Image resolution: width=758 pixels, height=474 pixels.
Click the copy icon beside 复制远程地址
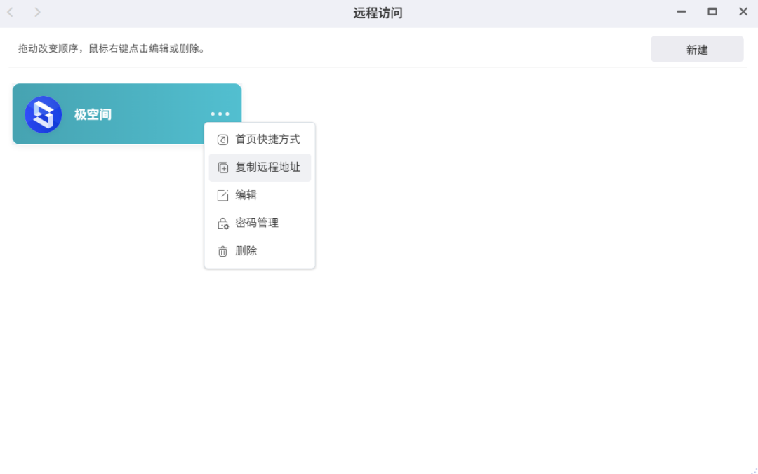coord(222,168)
